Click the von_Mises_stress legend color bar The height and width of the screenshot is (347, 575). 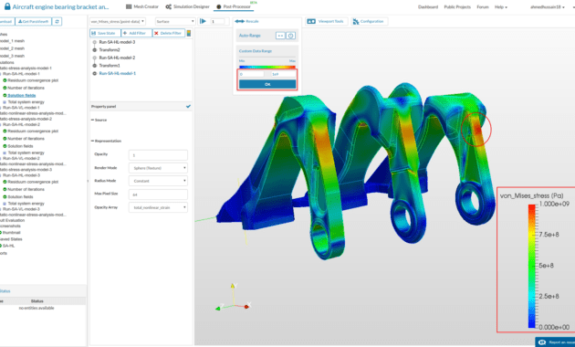click(532, 266)
